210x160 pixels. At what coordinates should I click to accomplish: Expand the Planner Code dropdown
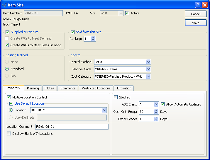[x=148, y=69]
